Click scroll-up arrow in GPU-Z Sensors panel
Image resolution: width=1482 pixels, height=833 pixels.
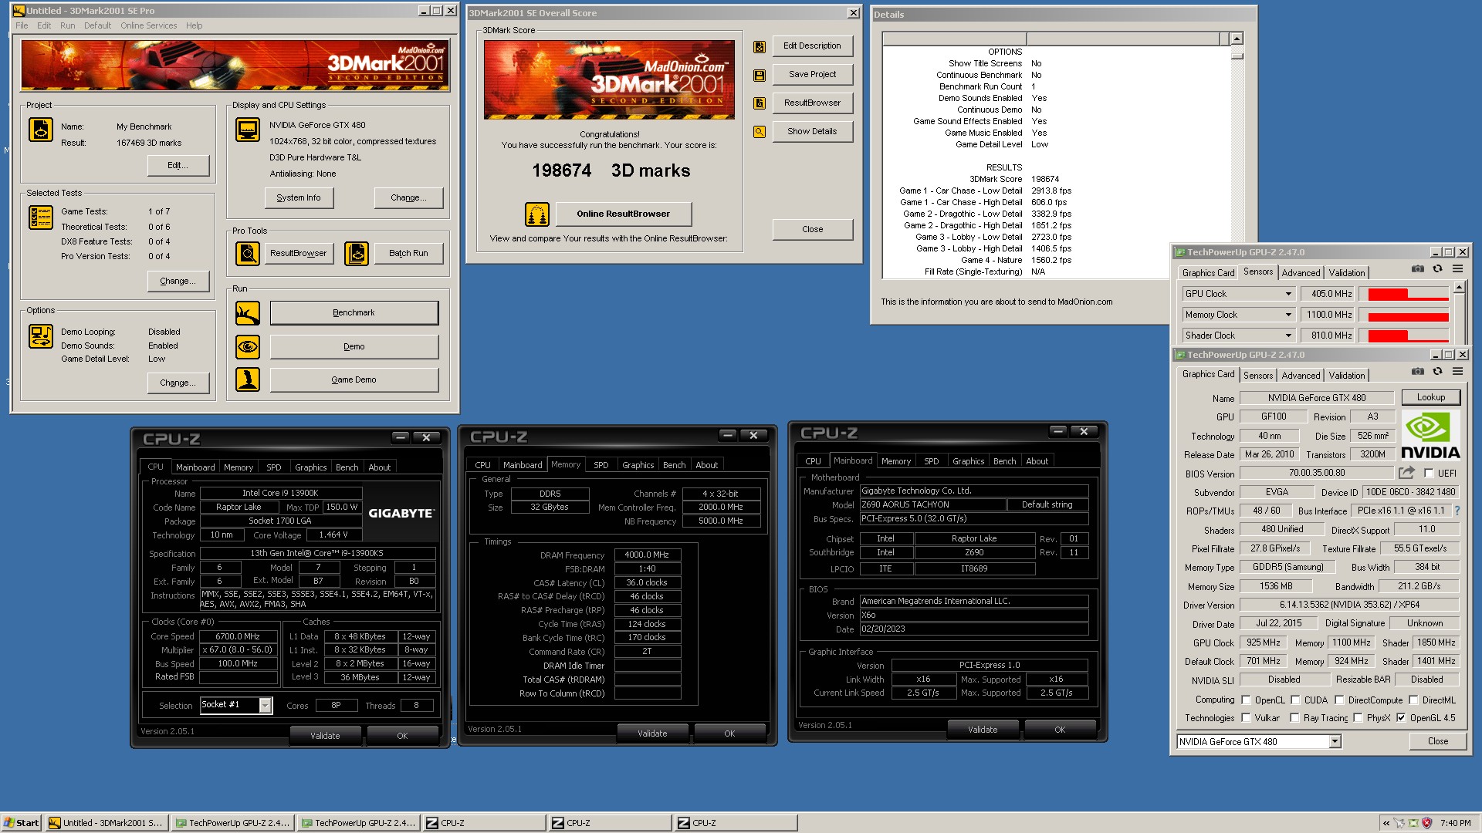click(1458, 287)
